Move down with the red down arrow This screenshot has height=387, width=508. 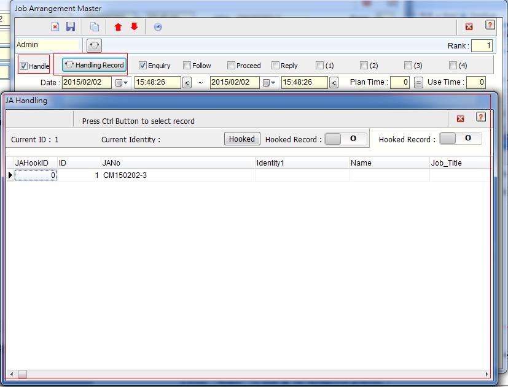134,26
